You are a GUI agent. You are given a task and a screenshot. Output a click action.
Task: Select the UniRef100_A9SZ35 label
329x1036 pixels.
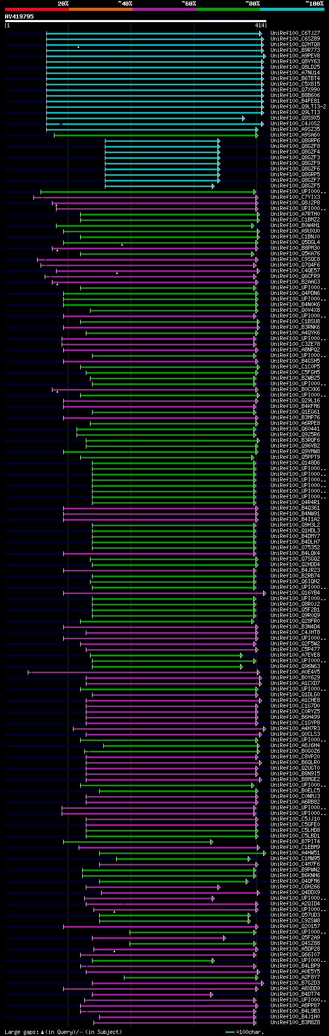(295, 129)
